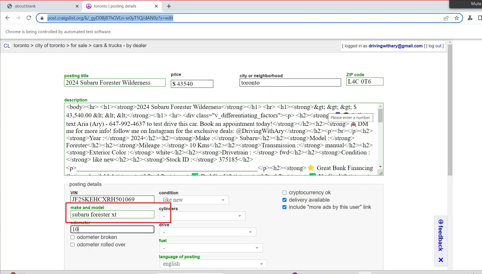Bookmark this page with the star icon

pyautogui.click(x=456, y=18)
